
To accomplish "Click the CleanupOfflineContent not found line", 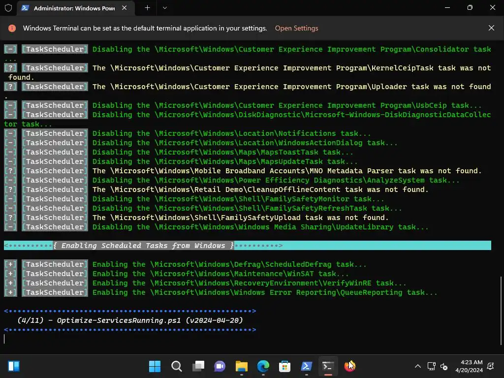I will 217,189.
